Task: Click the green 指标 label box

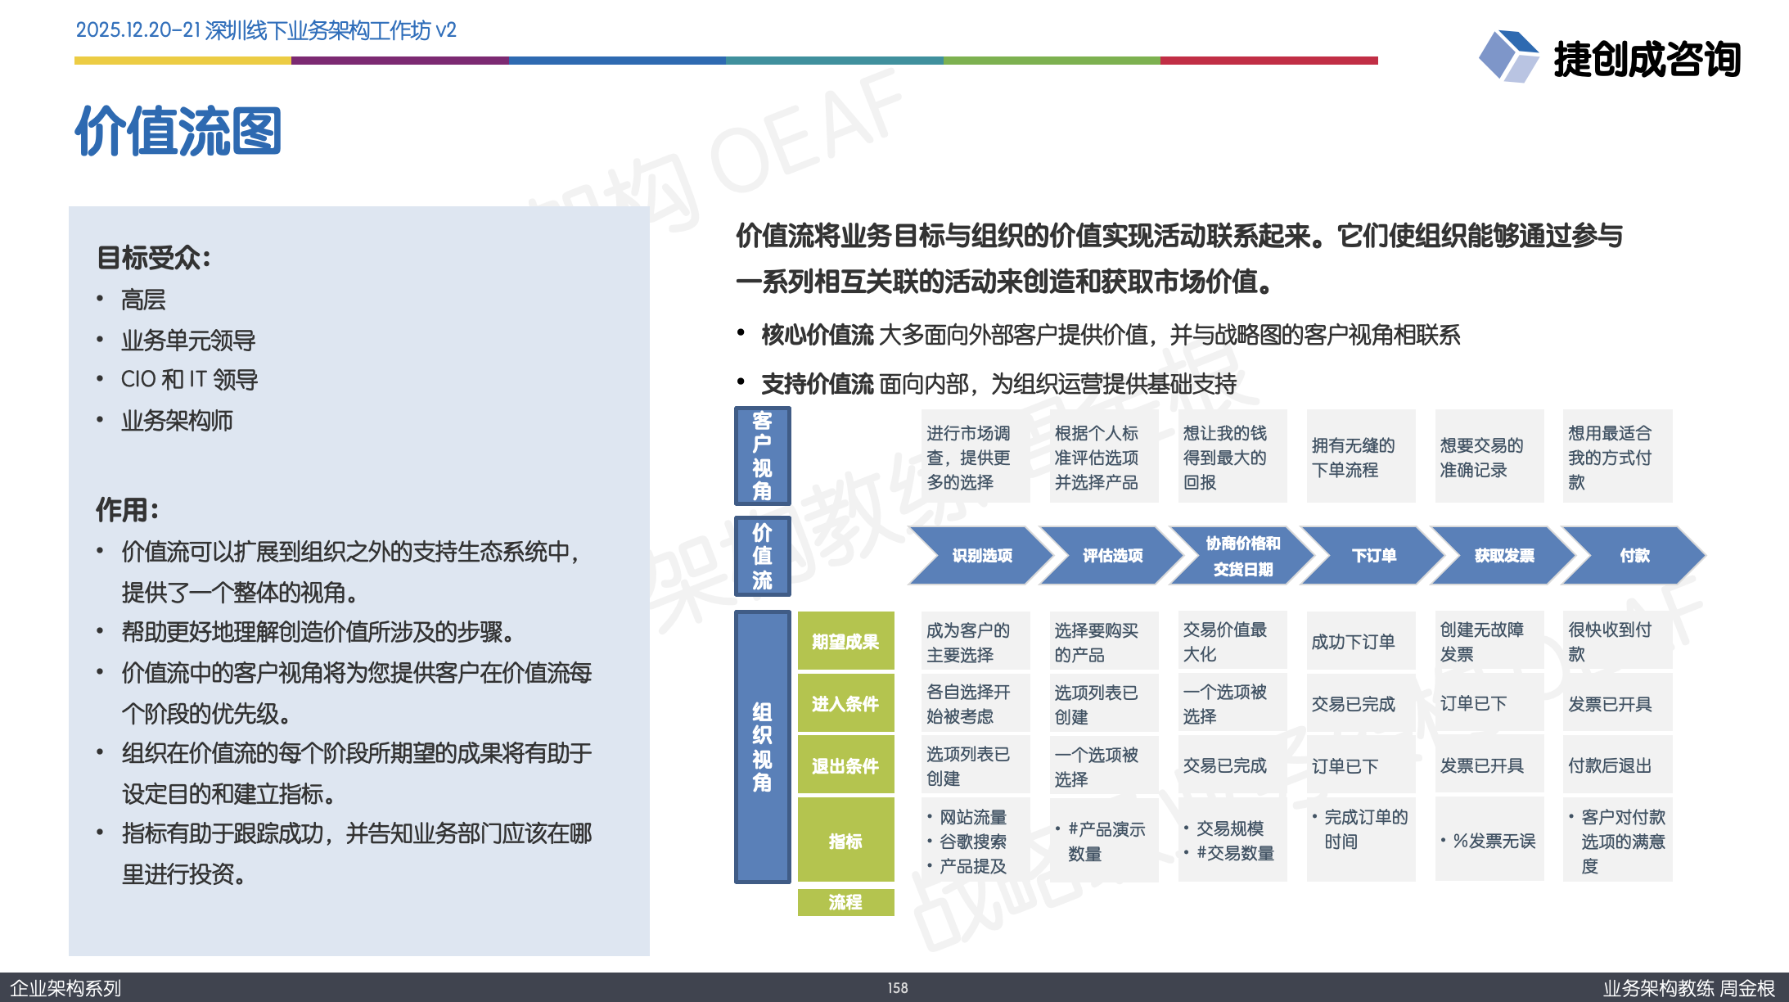Action: point(845,840)
